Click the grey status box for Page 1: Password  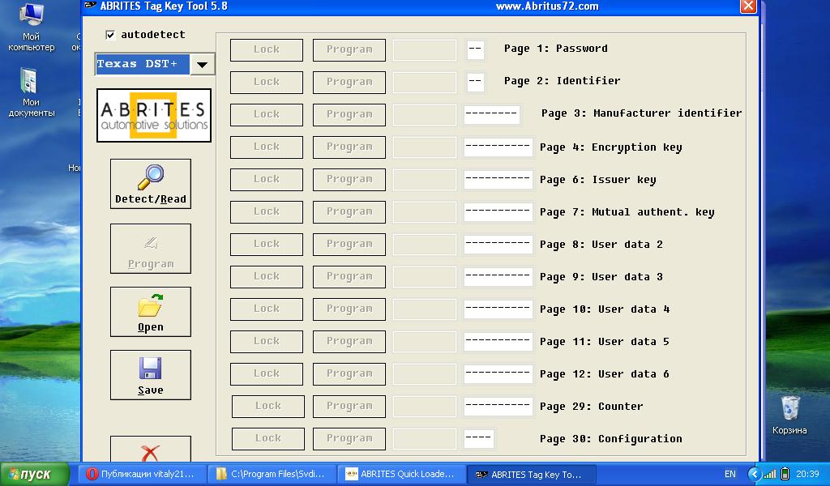425,49
